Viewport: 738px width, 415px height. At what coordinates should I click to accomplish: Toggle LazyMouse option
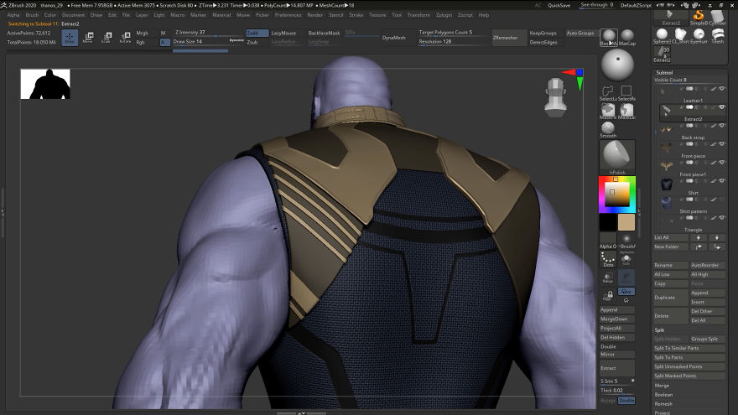[x=283, y=33]
